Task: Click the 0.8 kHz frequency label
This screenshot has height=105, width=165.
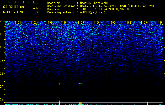Action: [x=2, y=73]
